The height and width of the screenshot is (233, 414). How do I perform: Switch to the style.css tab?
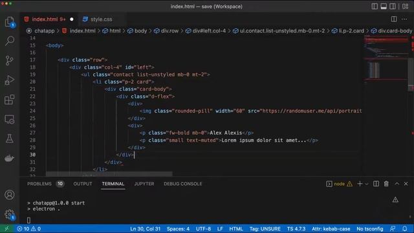[x=101, y=19]
